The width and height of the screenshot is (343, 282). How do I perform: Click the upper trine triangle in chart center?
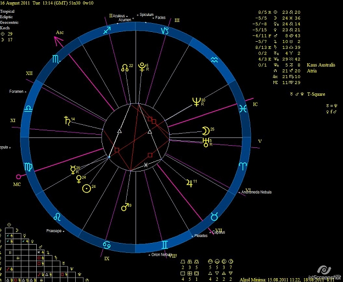[x=119, y=131]
